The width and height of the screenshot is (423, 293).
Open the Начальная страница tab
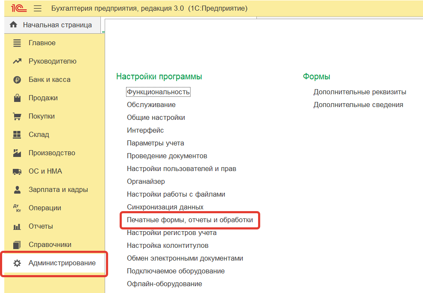[52, 25]
